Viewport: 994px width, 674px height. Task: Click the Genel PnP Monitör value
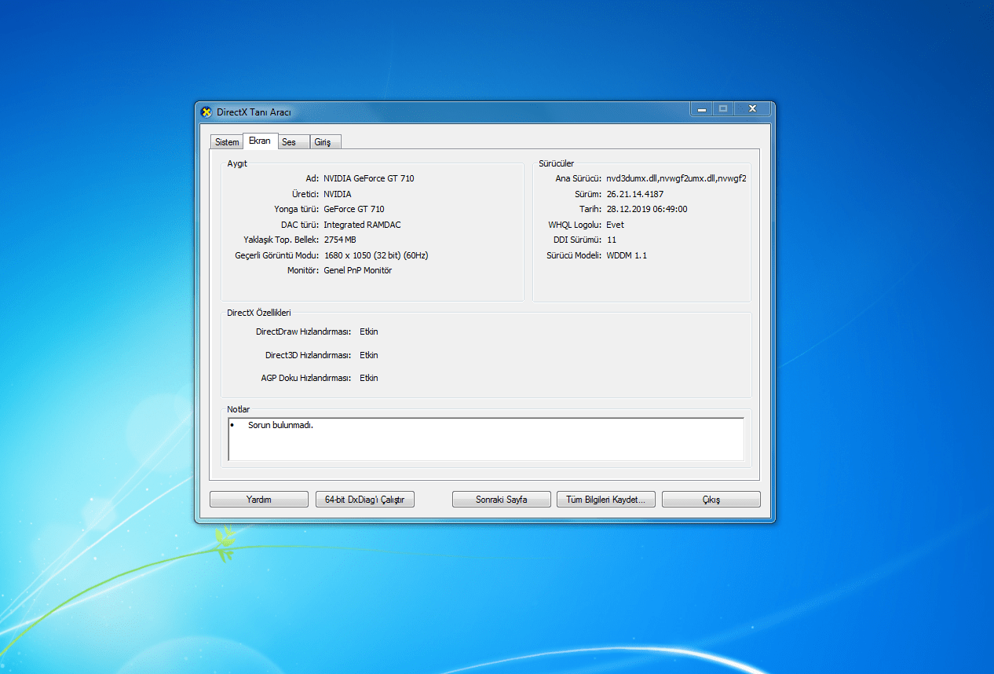click(x=358, y=270)
